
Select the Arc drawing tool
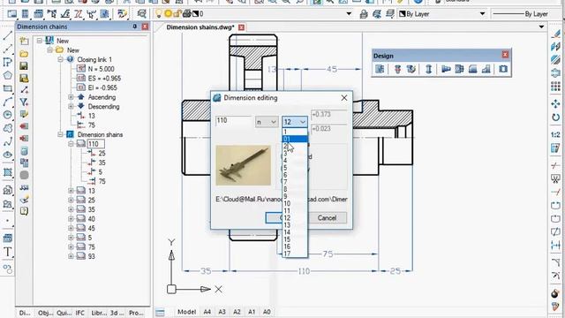pyautogui.click(x=8, y=102)
